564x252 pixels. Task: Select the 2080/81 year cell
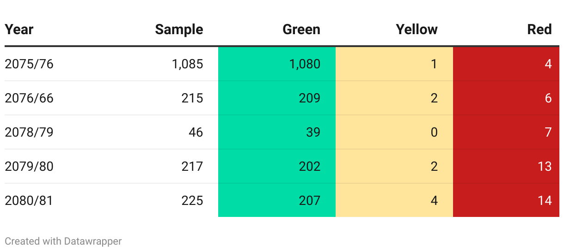[x=29, y=200]
